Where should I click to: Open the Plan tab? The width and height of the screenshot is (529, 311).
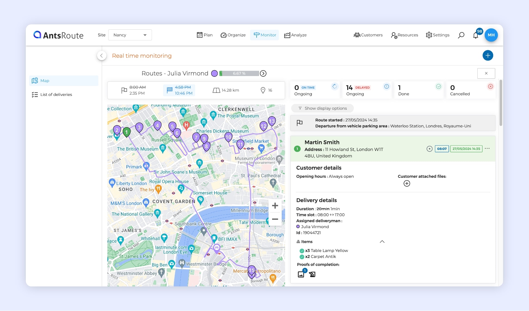pyautogui.click(x=204, y=35)
